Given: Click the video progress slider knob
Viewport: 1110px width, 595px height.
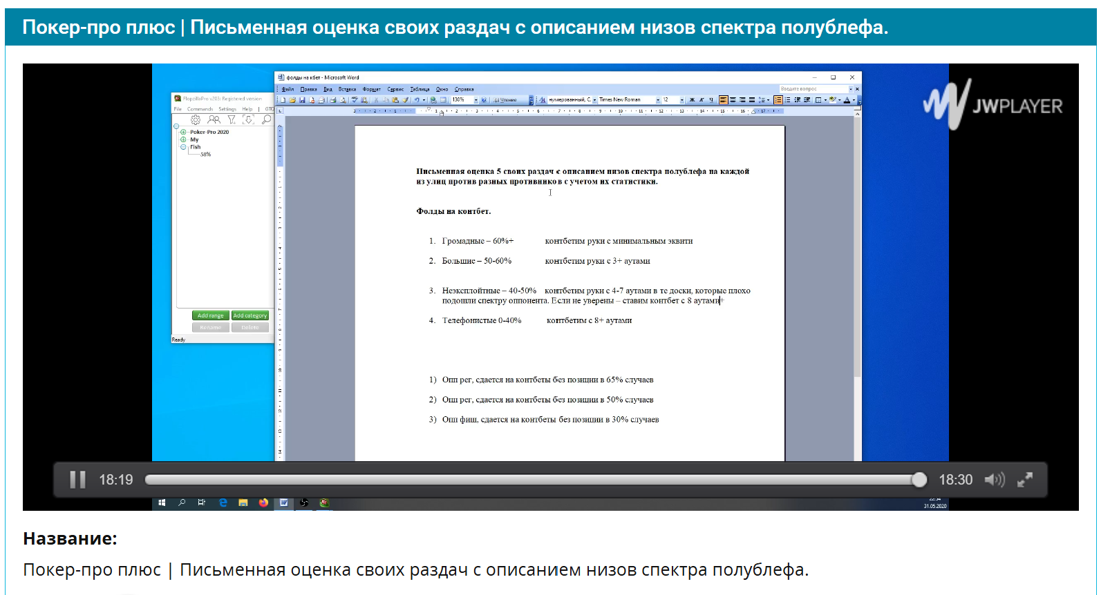Looking at the screenshot, I should click(x=919, y=480).
